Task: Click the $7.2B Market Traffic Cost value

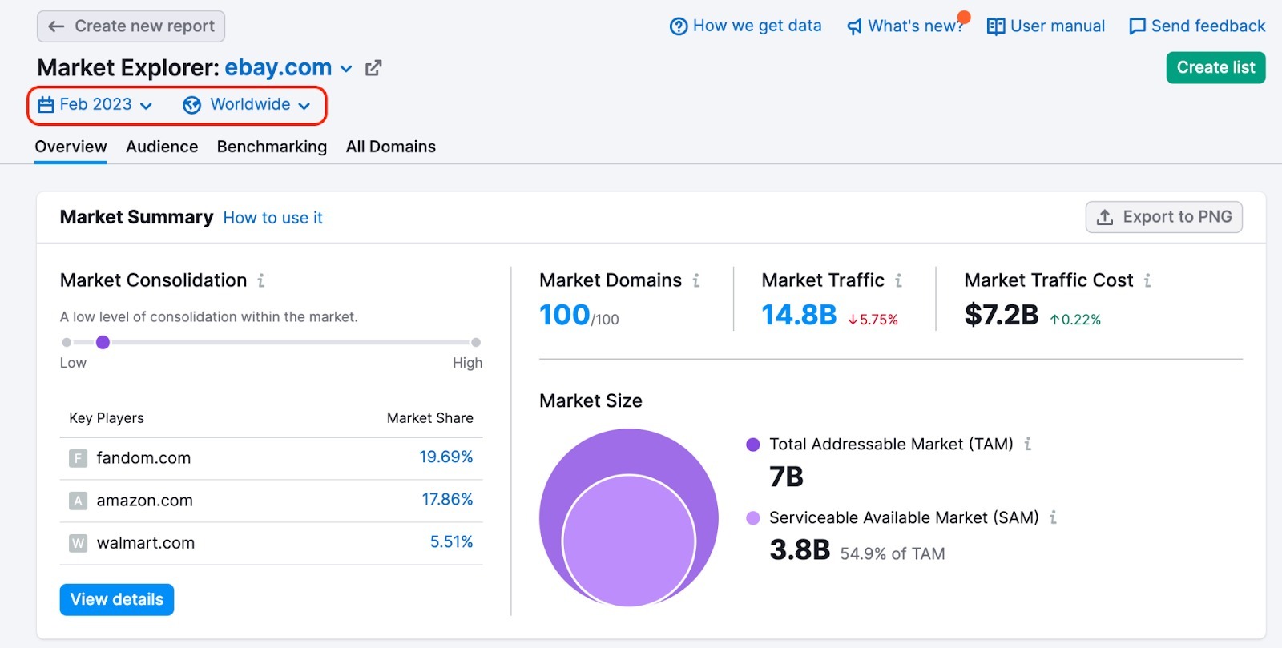Action: [1002, 315]
